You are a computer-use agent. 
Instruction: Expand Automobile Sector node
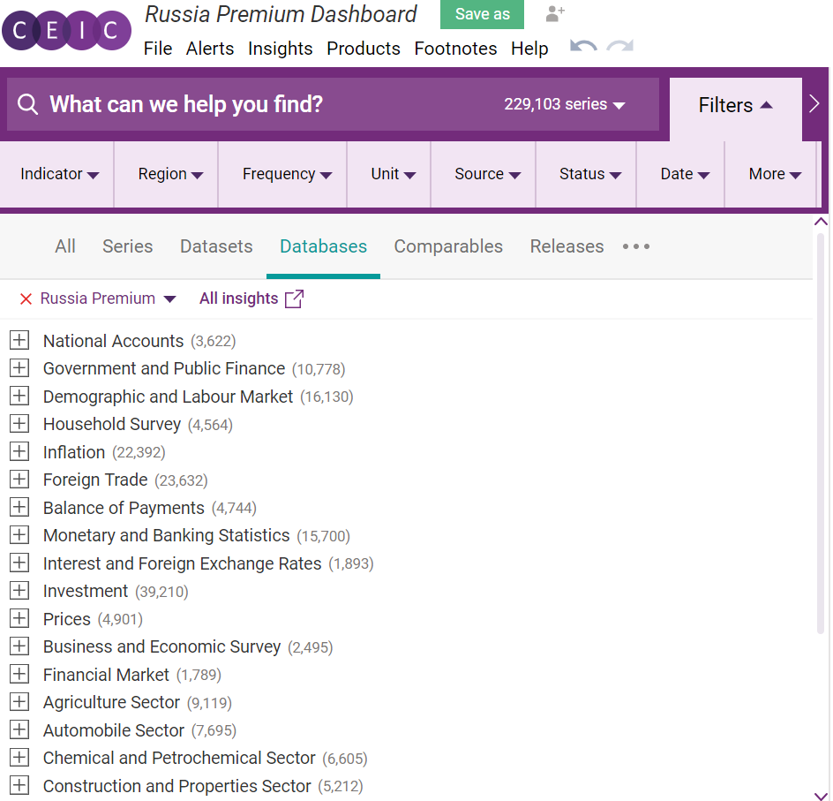(19, 729)
